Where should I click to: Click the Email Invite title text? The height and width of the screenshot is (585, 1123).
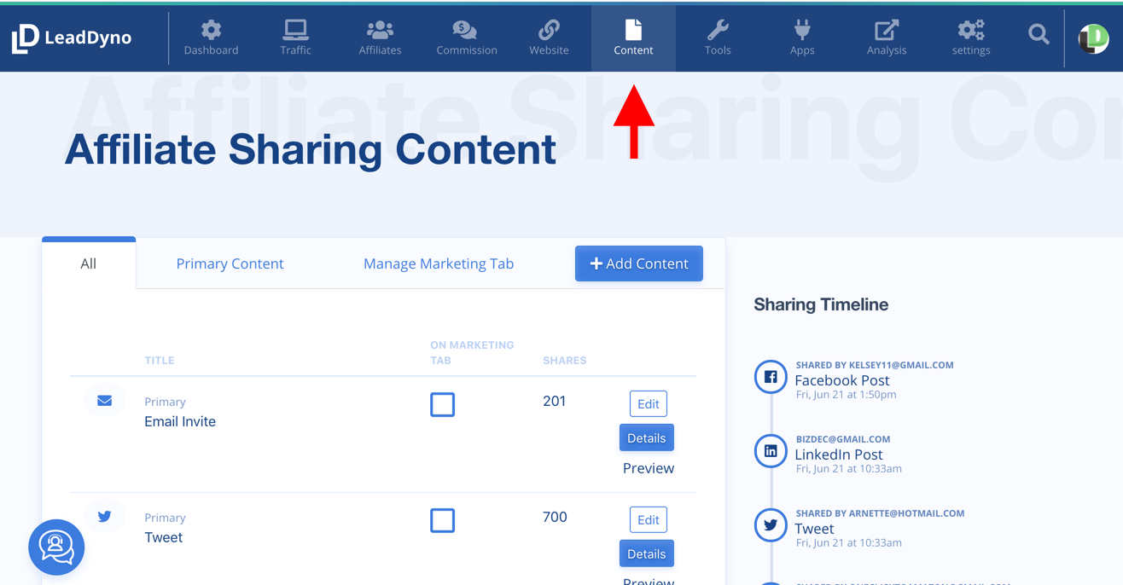coord(180,421)
